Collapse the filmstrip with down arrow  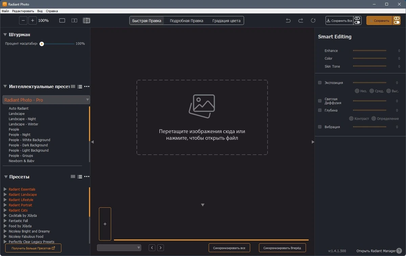(203, 205)
